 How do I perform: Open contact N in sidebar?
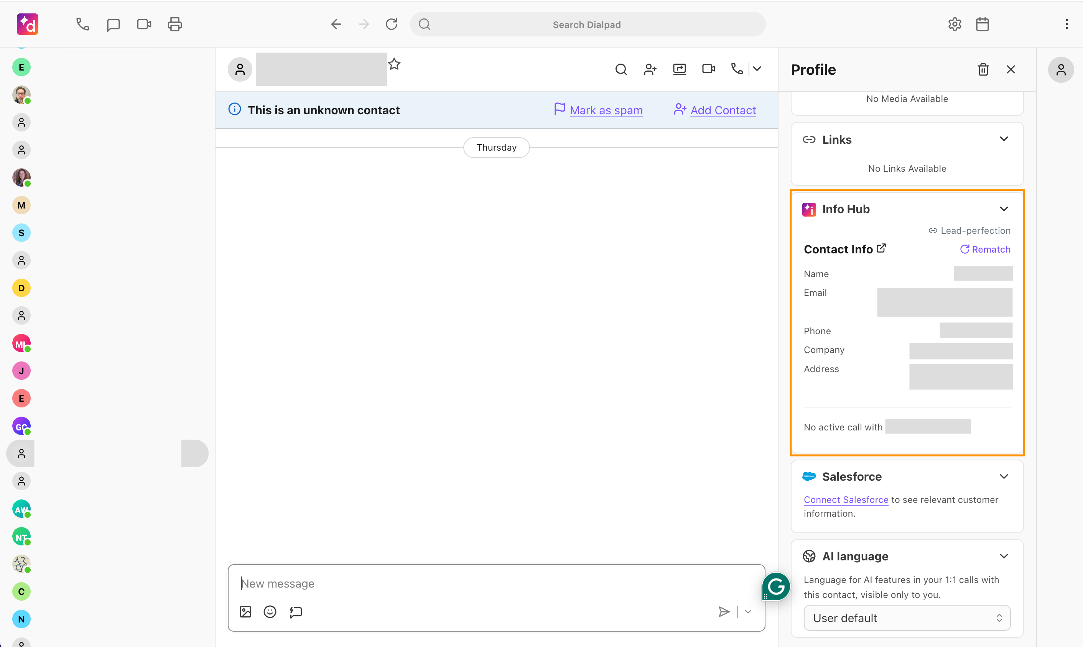pyautogui.click(x=21, y=619)
